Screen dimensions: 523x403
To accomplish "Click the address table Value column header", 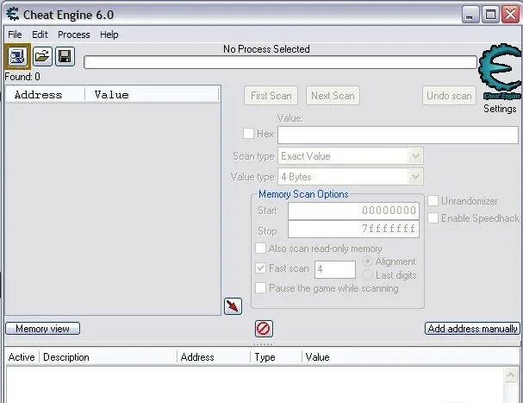I will point(410,357).
